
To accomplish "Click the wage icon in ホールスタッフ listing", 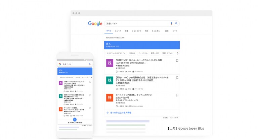I will pos(126,106).
